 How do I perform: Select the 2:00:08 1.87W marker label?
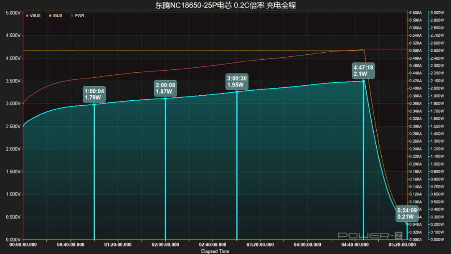click(165, 88)
